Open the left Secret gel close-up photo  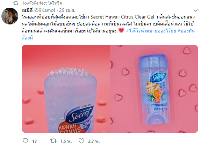point(66,89)
